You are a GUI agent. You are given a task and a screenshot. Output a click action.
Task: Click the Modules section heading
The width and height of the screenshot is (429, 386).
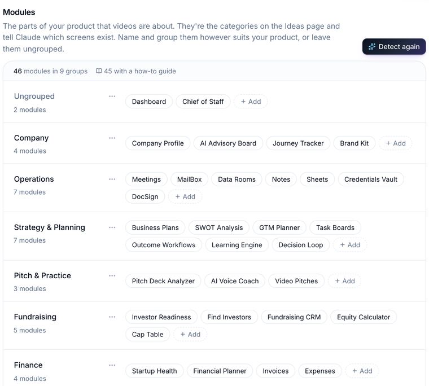click(19, 12)
